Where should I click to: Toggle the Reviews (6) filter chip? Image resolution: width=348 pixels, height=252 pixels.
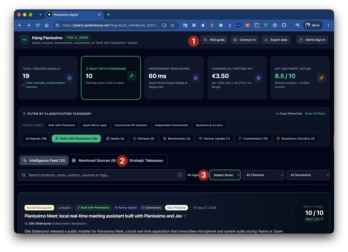(144, 139)
